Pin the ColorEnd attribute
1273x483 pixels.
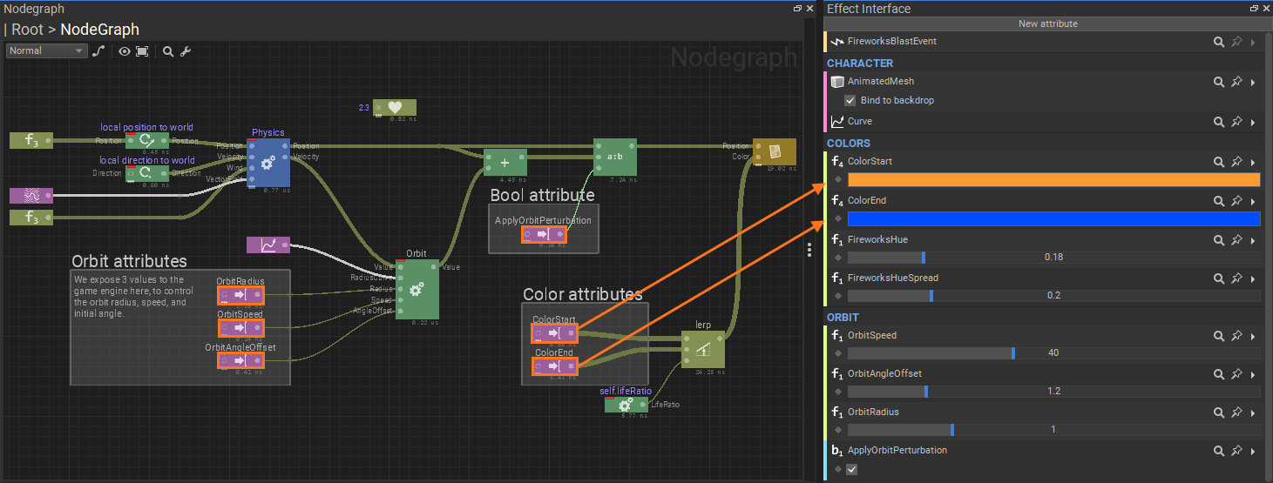coord(1236,201)
